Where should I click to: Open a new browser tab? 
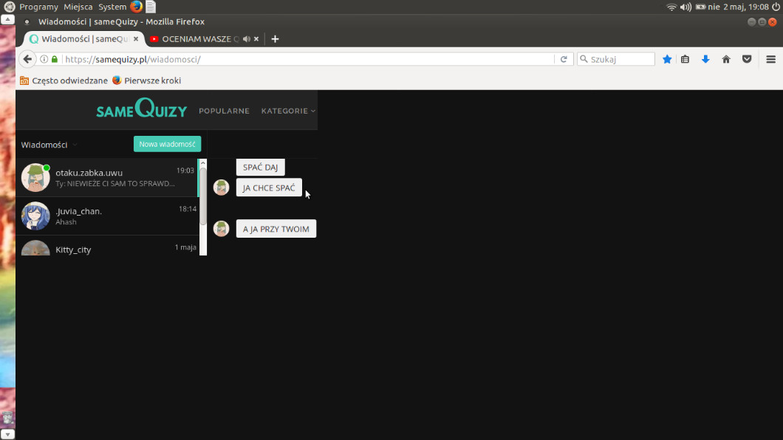(275, 39)
